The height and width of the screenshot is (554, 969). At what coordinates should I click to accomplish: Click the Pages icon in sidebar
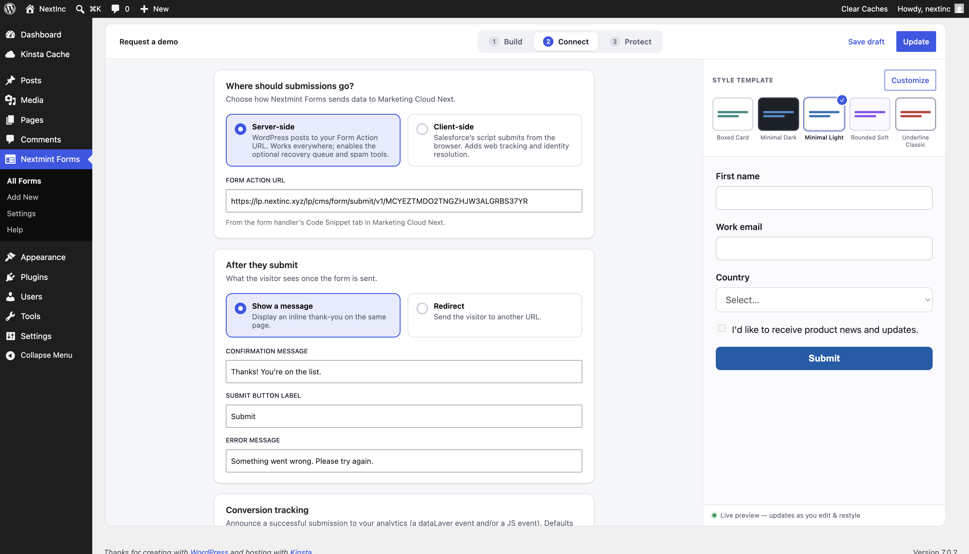pos(10,120)
